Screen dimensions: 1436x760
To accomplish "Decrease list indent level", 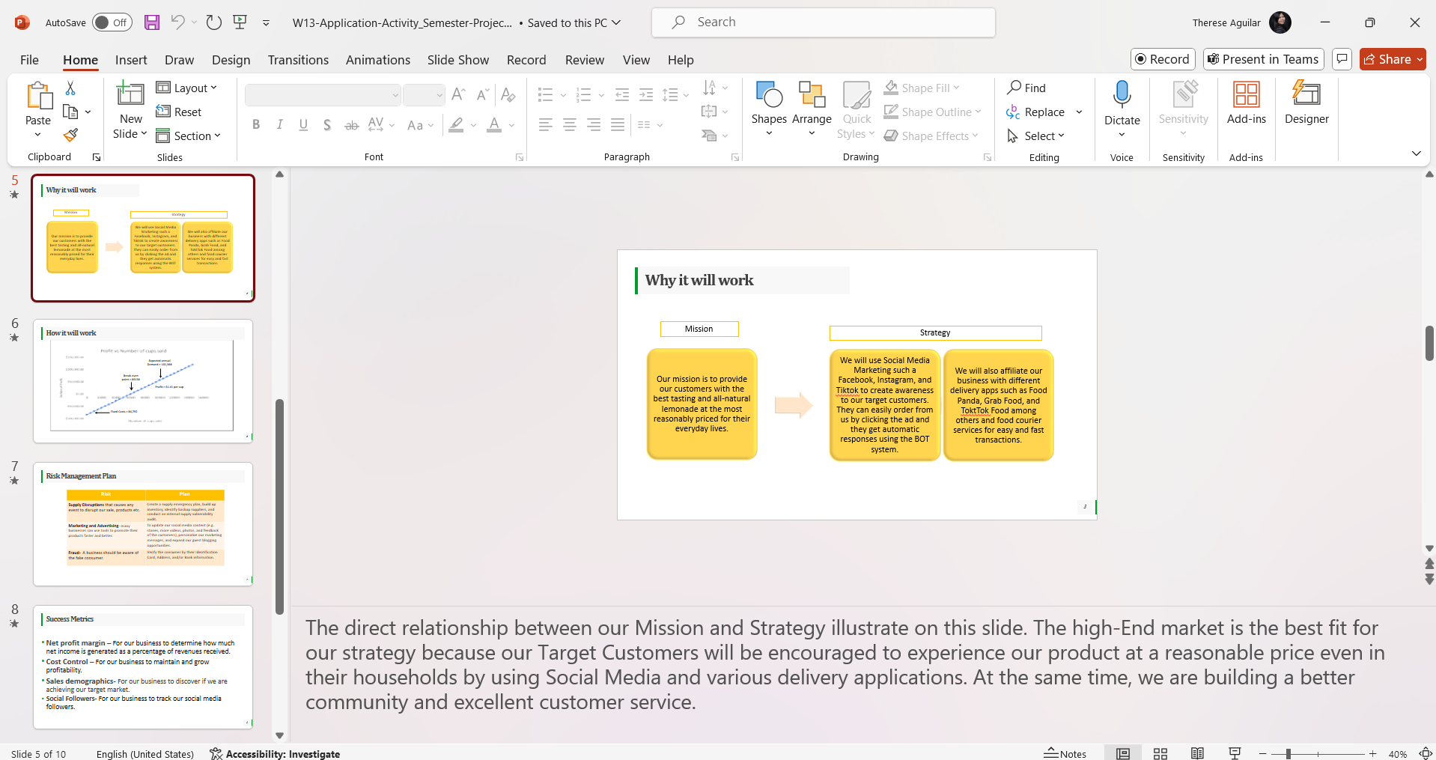I will (621, 95).
